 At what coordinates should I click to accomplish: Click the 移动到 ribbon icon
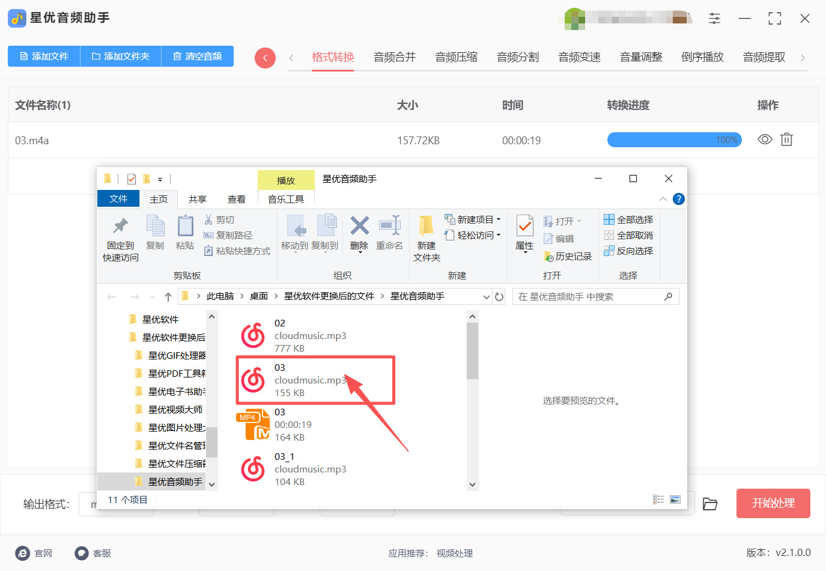pos(295,227)
